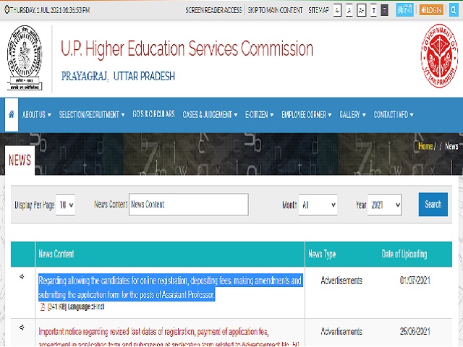Click the Home icon in navigation bar

12,114
